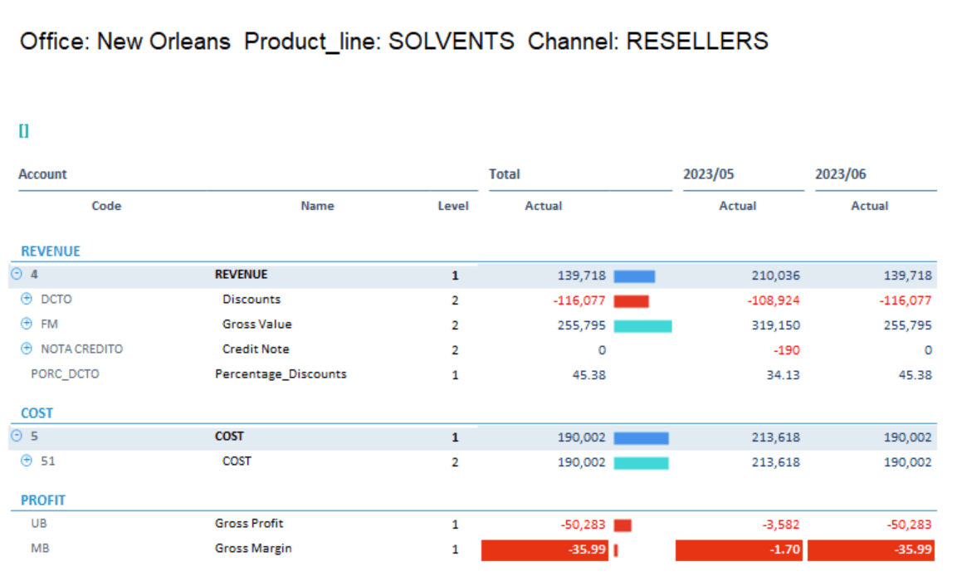Select the teal Gross Value bar

coord(643,326)
